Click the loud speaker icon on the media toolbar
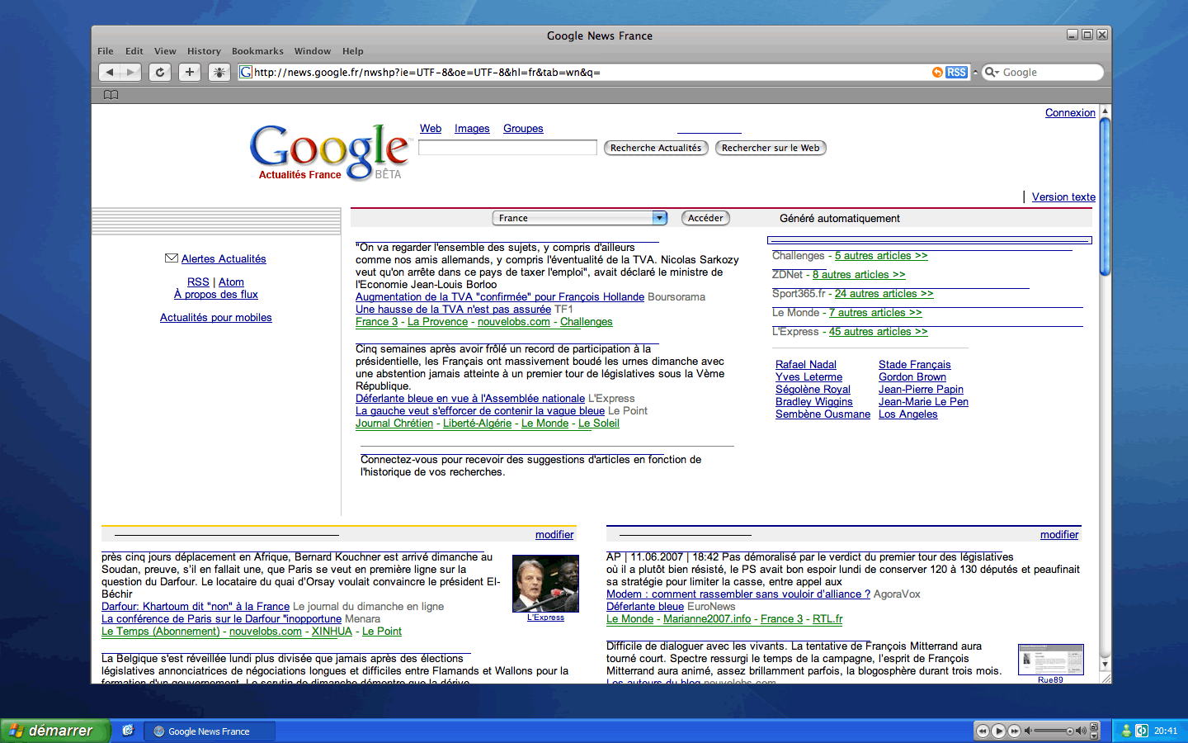 click(x=1081, y=731)
